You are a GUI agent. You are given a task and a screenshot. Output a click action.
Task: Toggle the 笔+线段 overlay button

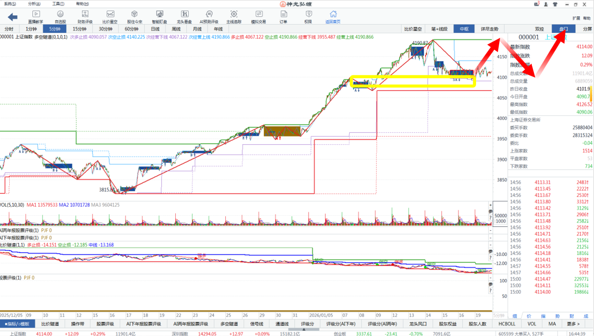pyautogui.click(x=439, y=29)
